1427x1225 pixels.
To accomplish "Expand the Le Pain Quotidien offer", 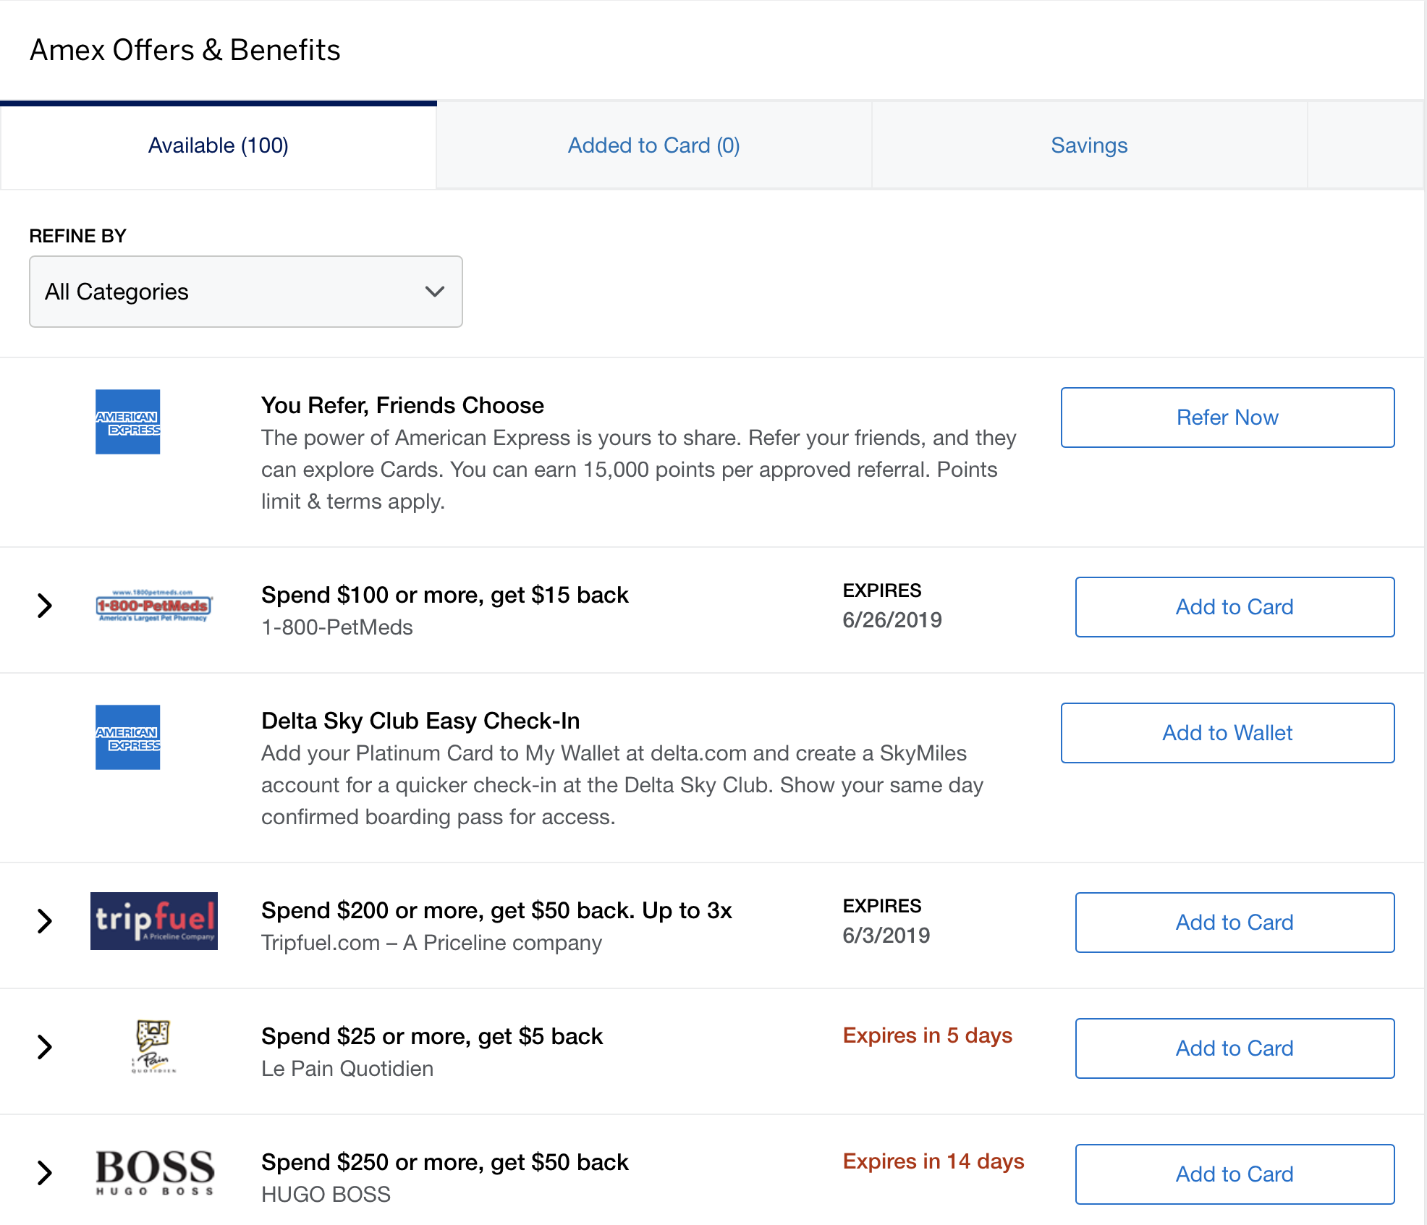I will tap(45, 1047).
